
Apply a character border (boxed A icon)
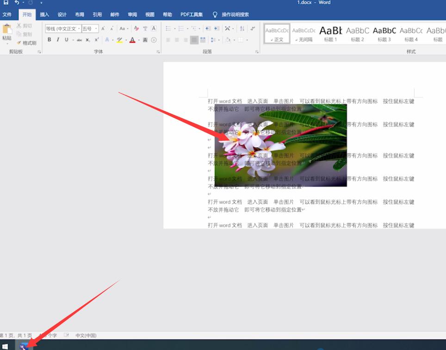[x=154, y=28]
